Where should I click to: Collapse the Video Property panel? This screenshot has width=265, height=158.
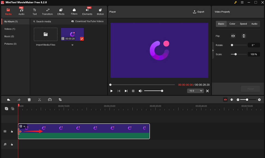pos(213,50)
